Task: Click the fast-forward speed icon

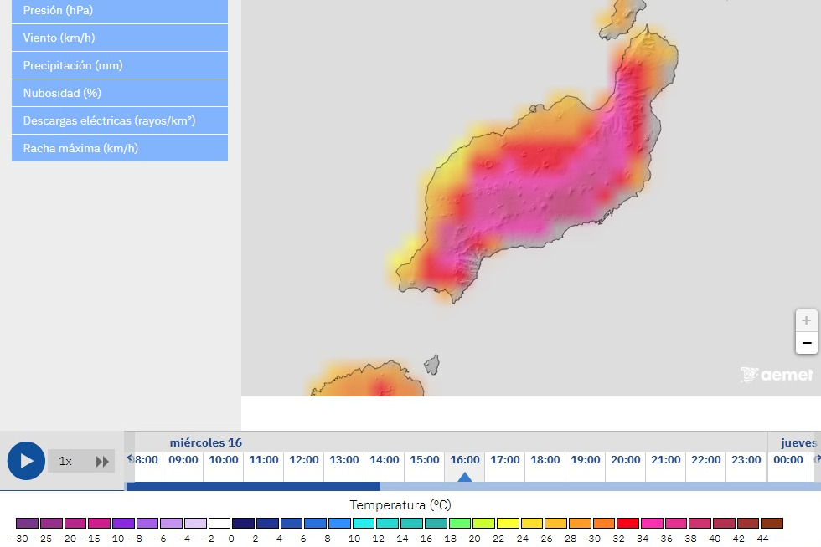Action: [102, 462]
